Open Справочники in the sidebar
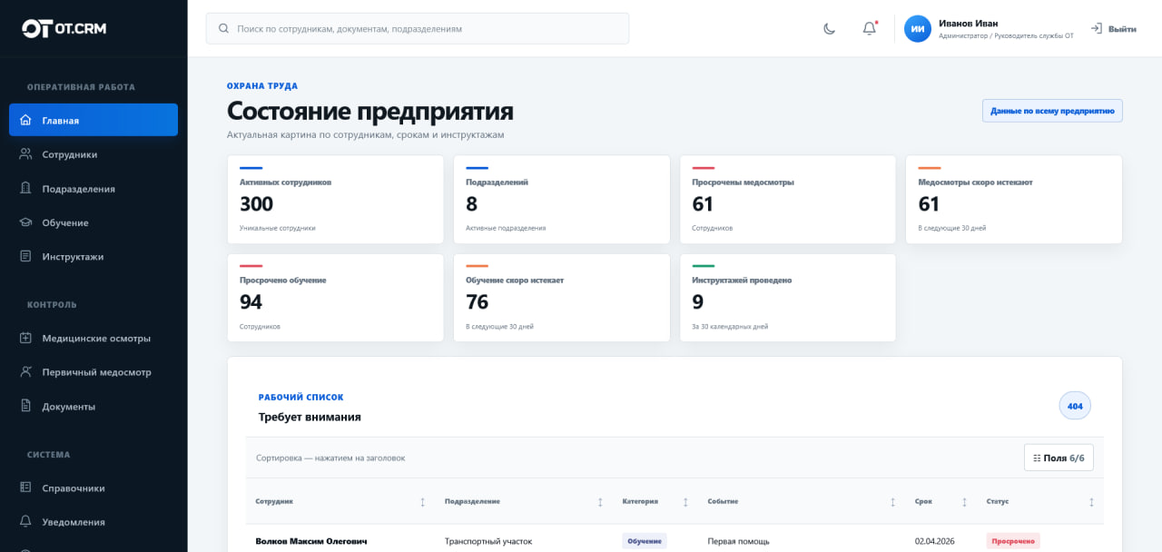1162x552 pixels. click(x=94, y=488)
